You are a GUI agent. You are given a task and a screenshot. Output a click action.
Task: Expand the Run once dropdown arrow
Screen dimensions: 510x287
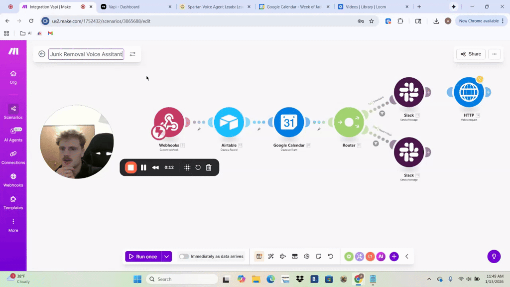pyautogui.click(x=166, y=257)
